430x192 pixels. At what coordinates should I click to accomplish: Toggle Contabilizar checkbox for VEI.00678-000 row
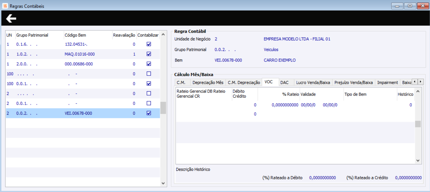[x=149, y=113]
